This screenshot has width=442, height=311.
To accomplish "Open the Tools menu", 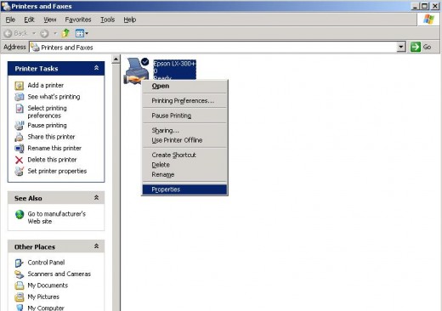I will 107,20.
